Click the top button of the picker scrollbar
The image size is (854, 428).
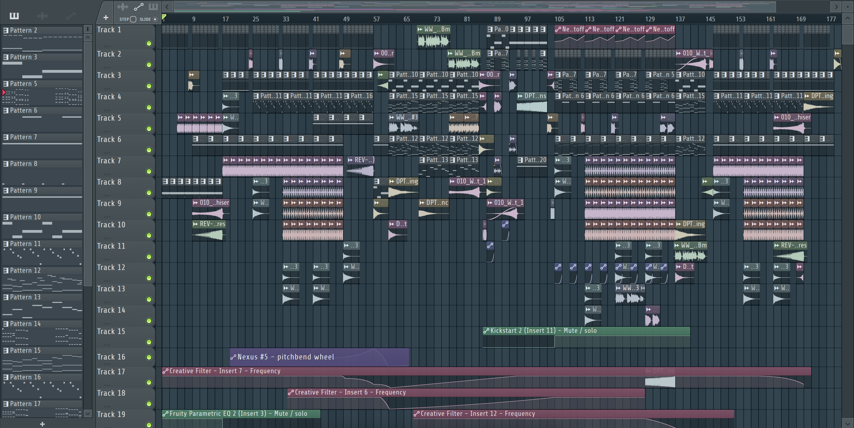coord(88,29)
